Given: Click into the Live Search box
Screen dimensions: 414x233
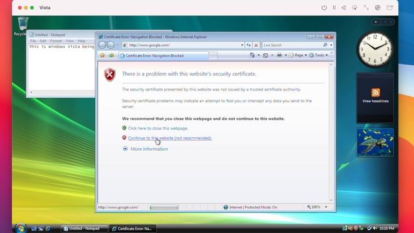Looking at the screenshot, I should point(292,45).
